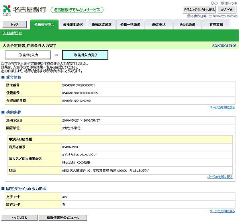
Task: Click the 株式会社 ○○商事 name
Action: (76, 163)
